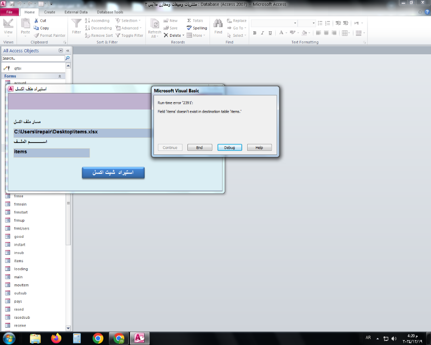Click the Cut scissors icon
Viewport: 431px width, 345px height.
[x=36, y=21]
